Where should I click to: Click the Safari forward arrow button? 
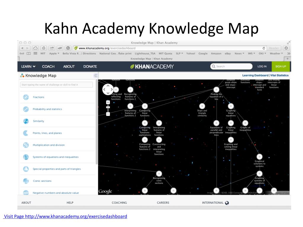27,48
